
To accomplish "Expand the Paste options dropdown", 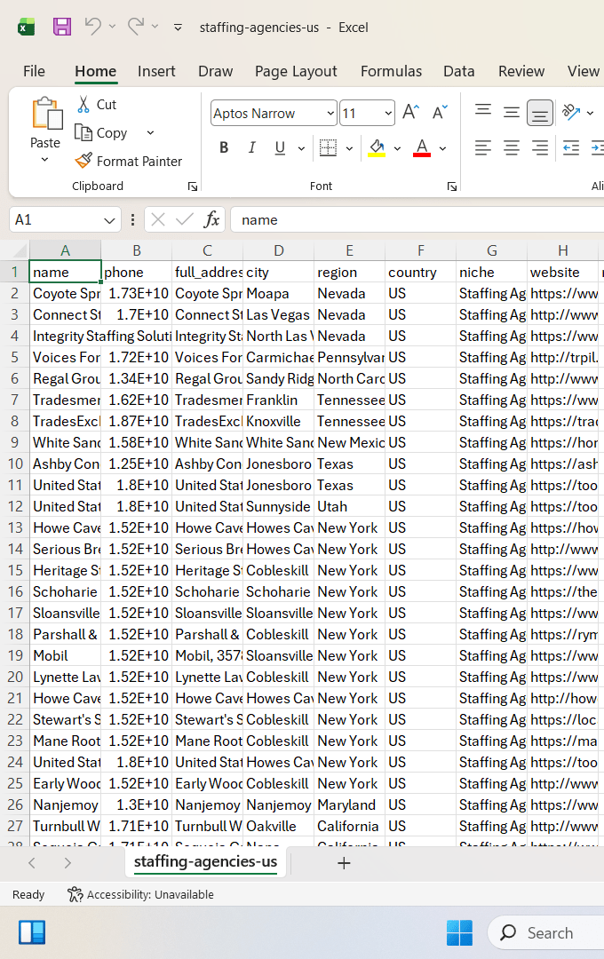I will (x=44, y=160).
